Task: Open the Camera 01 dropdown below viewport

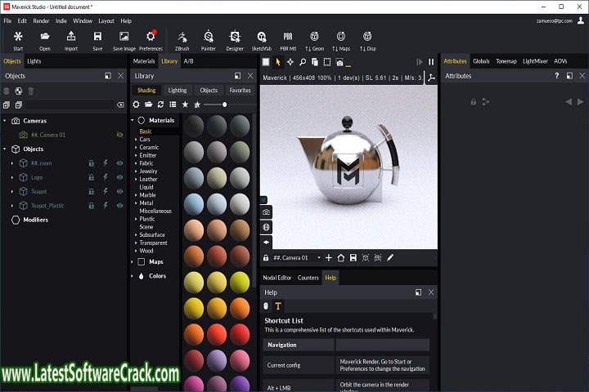Action: (x=318, y=258)
